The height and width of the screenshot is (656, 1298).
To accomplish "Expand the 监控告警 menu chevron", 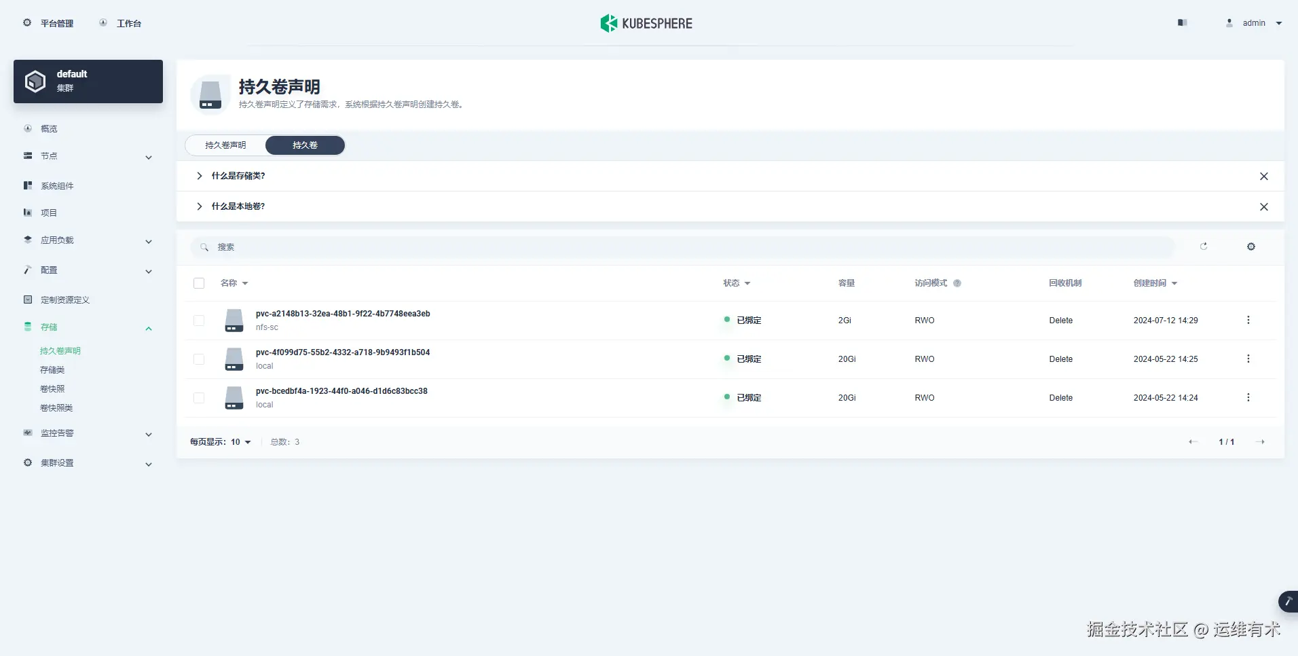I will tap(149, 435).
